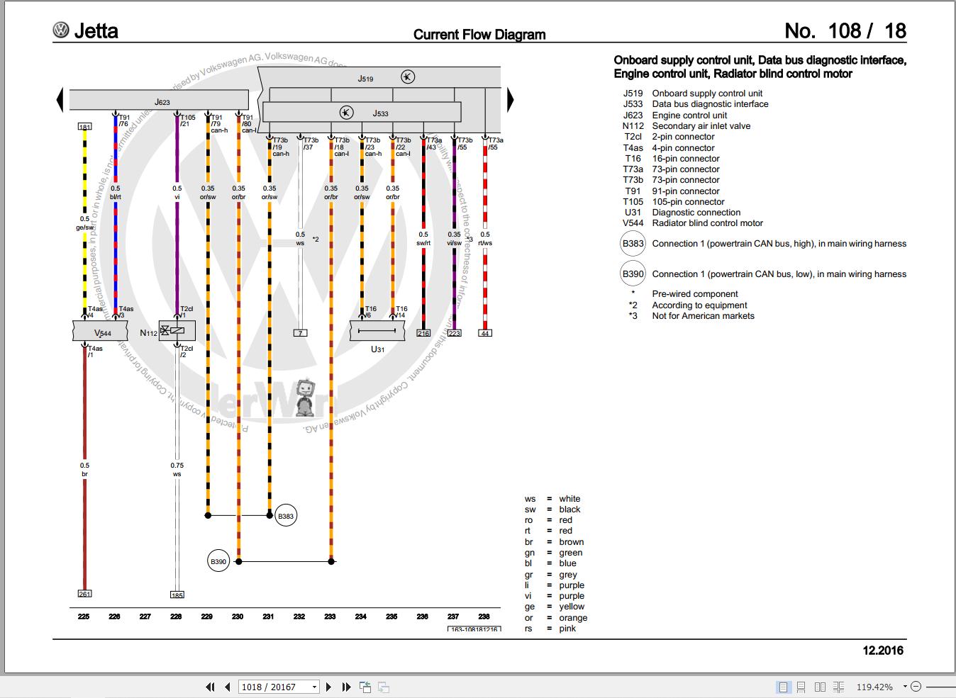956x698 pixels.
Task: Open the page number dropdown arrow
Action: [314, 687]
